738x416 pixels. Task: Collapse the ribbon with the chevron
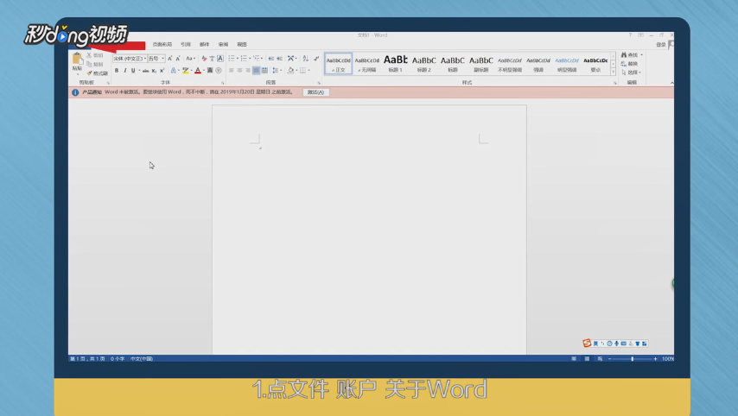pyautogui.click(x=671, y=83)
